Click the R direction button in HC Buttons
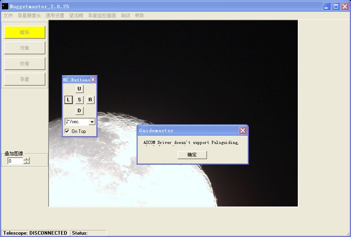The image size is (351, 237). (x=90, y=100)
